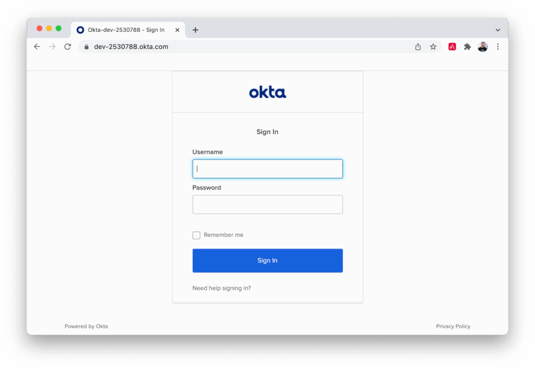This screenshot has height=370, width=535.
Task: Enable the Remember me checkbox
Action: (196, 235)
